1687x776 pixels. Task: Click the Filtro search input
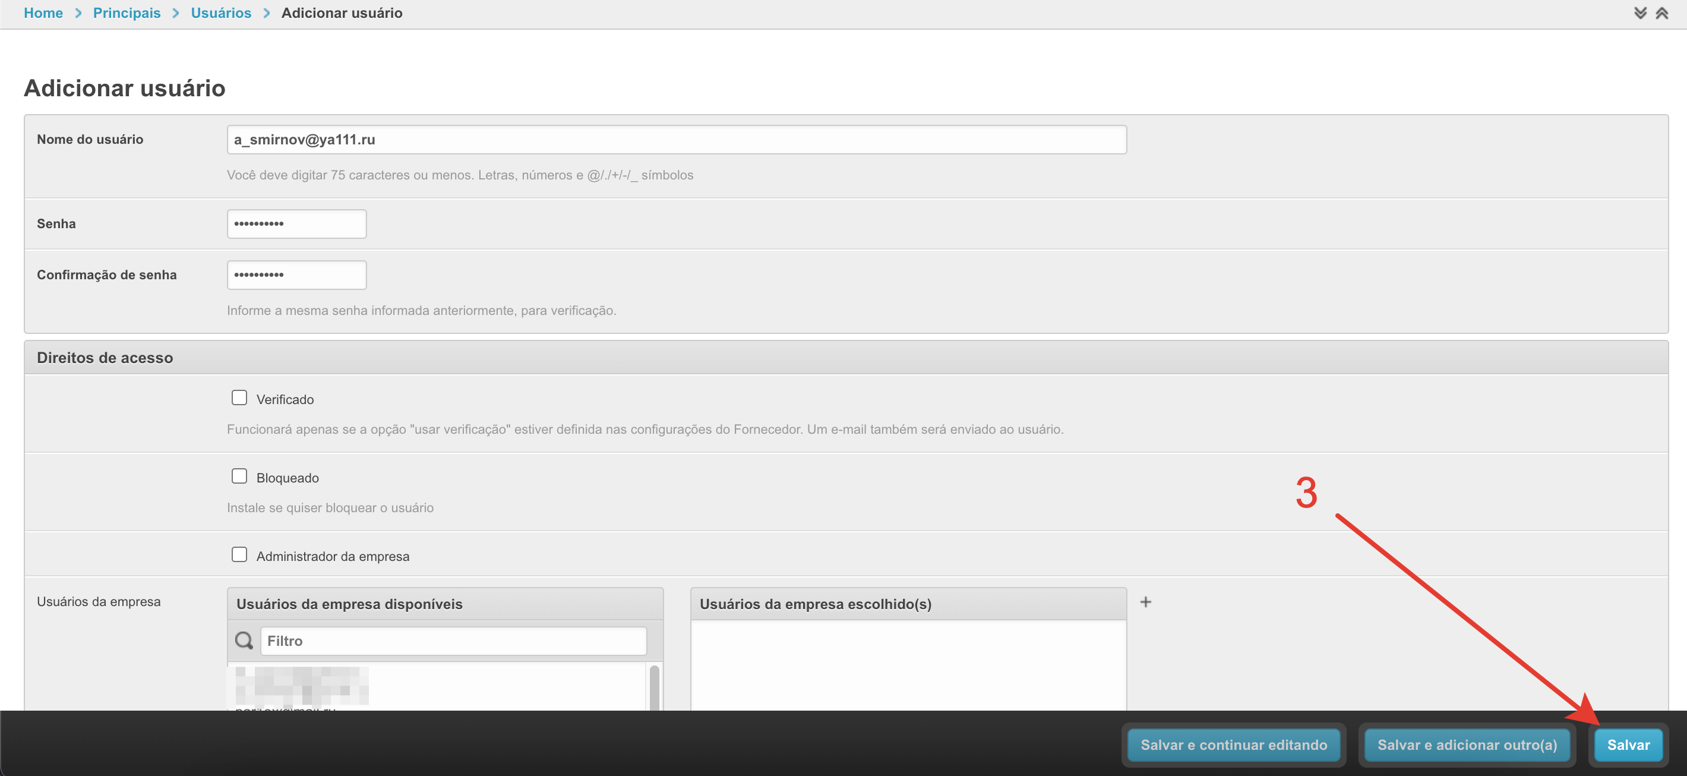click(x=453, y=641)
